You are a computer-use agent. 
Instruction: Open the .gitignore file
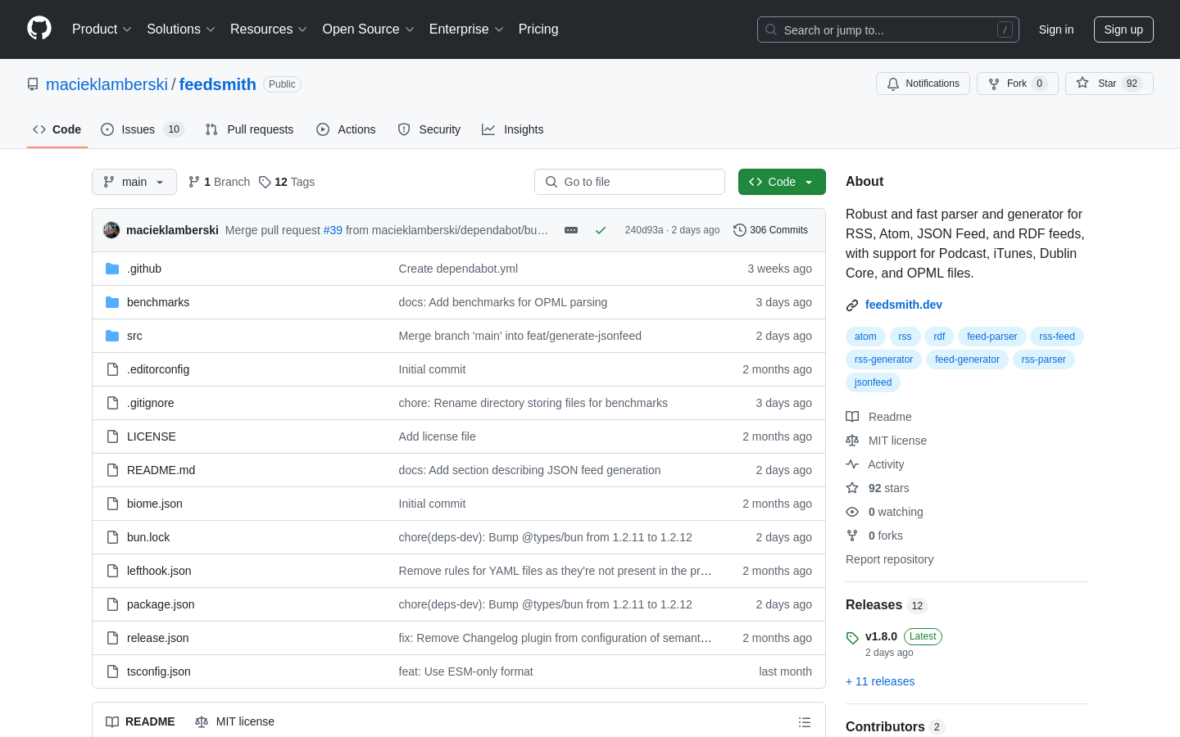click(x=151, y=403)
